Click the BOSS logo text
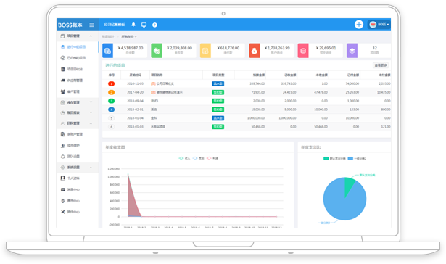 pos(70,25)
